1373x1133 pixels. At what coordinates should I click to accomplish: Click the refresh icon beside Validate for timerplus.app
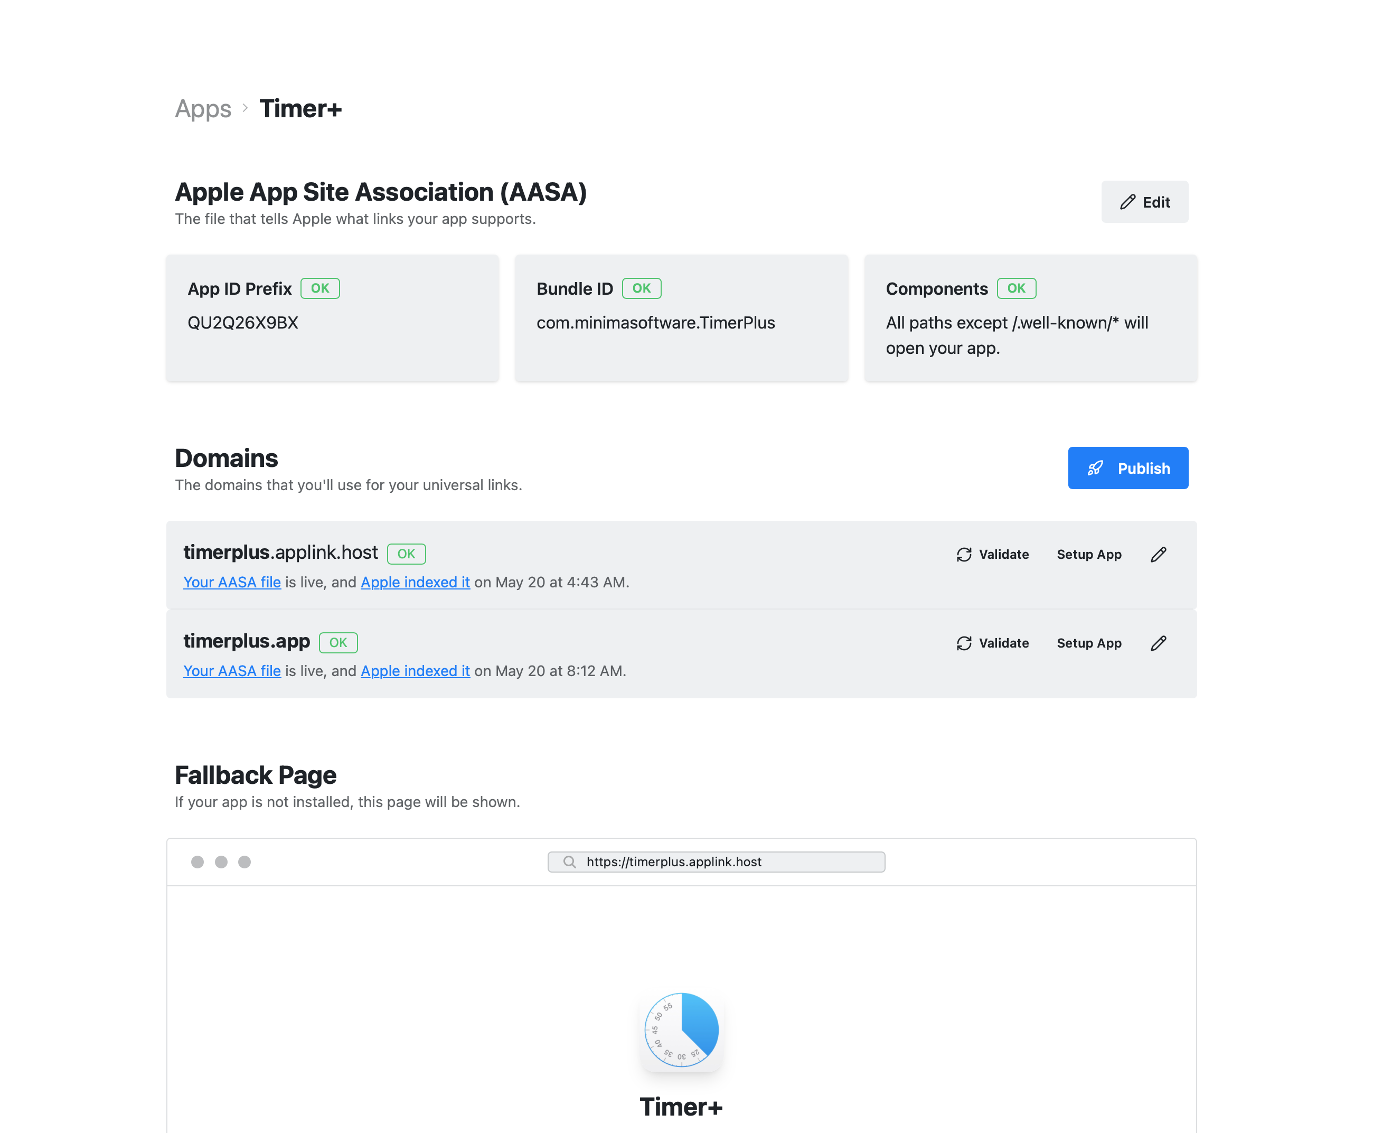click(x=964, y=643)
